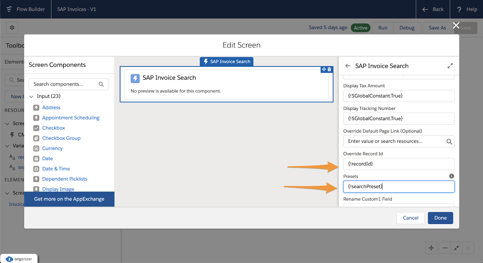Click the Currency component icon
This screenshot has width=483, height=263.
click(36, 149)
